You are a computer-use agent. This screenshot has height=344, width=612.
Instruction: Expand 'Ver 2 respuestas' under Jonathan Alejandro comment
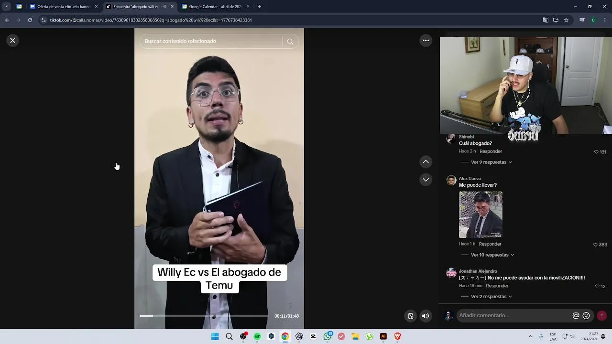491,297
